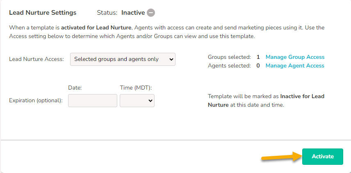Open the Manage Group Access link
Image resolution: width=351 pixels, height=173 pixels.
[x=295, y=57]
